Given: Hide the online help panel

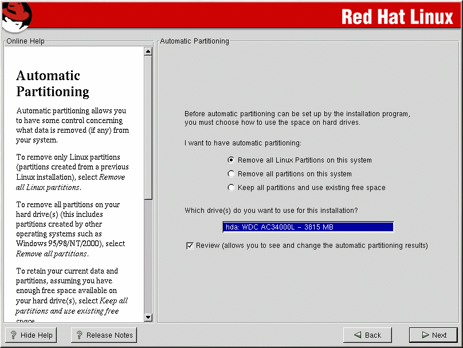Looking at the screenshot, I should [32, 335].
